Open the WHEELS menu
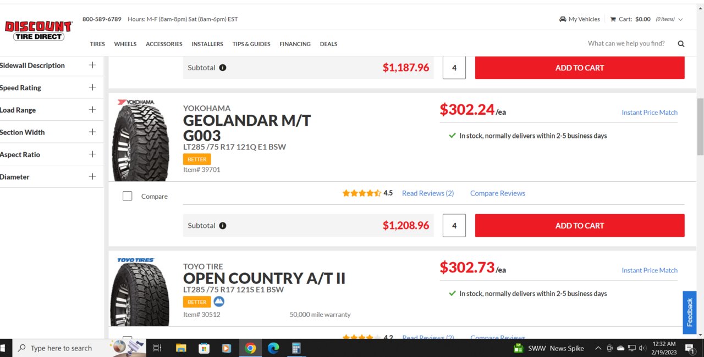Viewport: 704px width, 357px height. coord(125,44)
